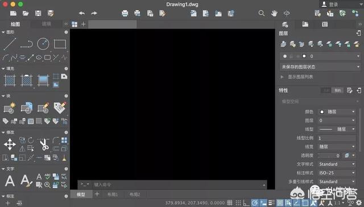Screen dimensions: 364x207
Task: Add a new layout with plus button
Action: (97, 194)
